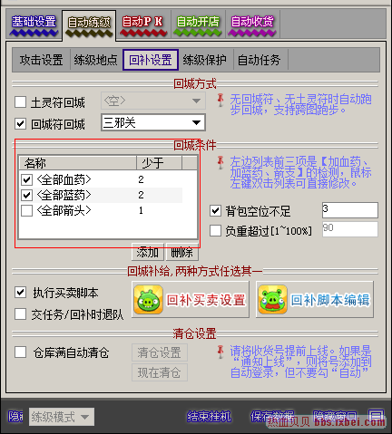Expand the <空> 土灵符 dropdown
Screen dimensions: 392x434
click(x=153, y=101)
